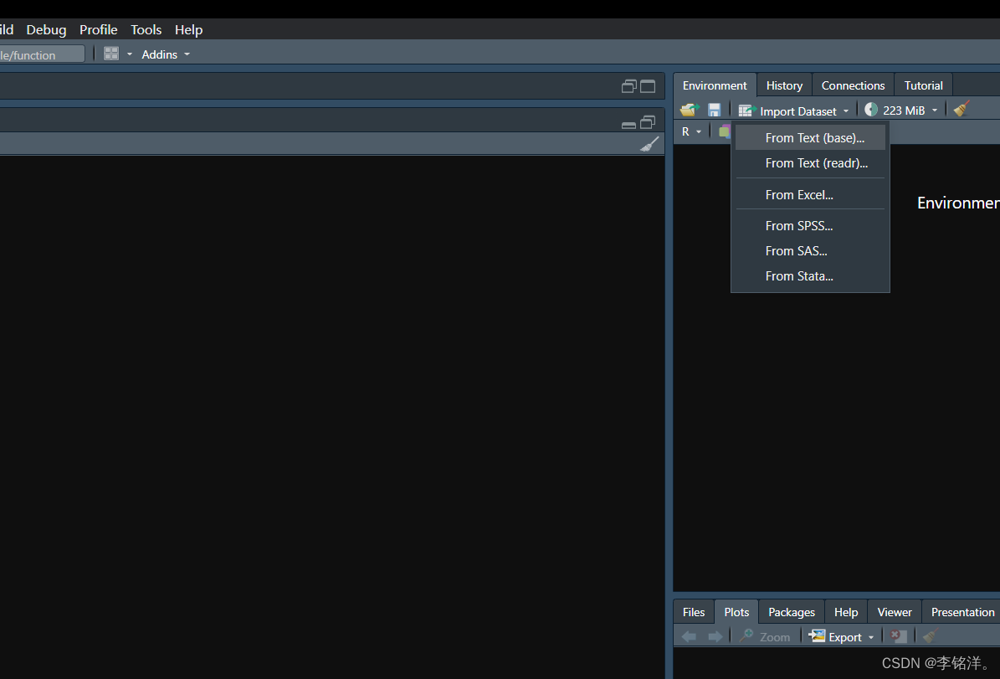1000x679 pixels.
Task: Open the Profile menu
Action: tap(98, 30)
